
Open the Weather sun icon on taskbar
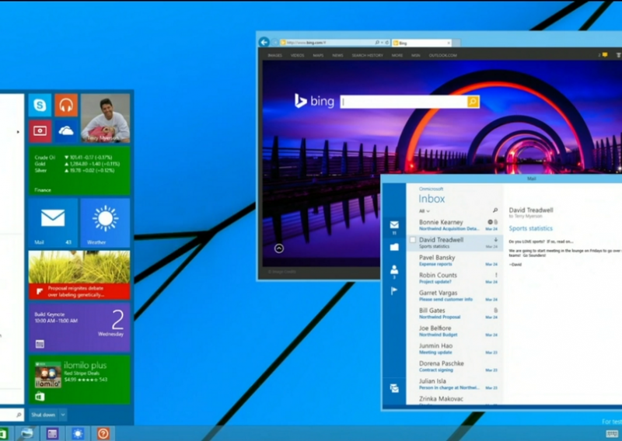coord(78,433)
